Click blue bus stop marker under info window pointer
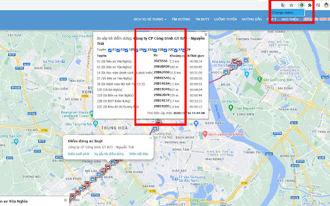Viewport: 330px width, 206px height. (x=113, y=163)
